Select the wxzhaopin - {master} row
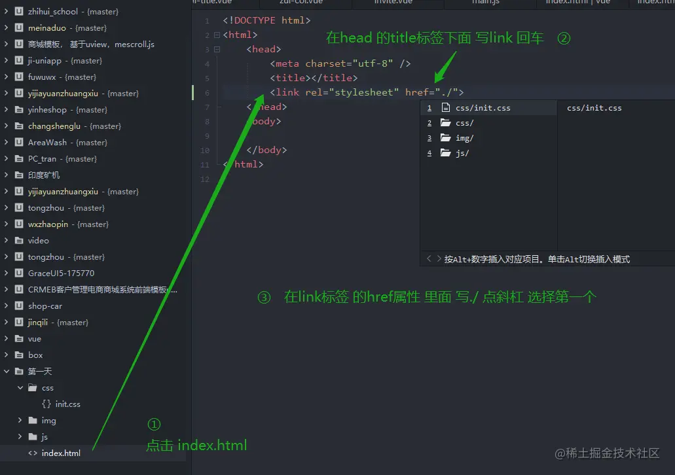The image size is (675, 475). pyautogui.click(x=93, y=224)
